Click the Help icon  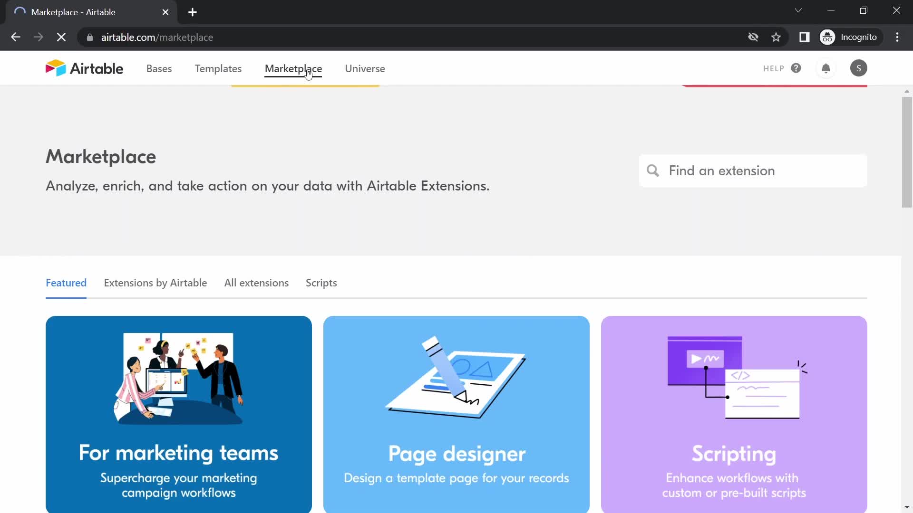pyautogui.click(x=796, y=68)
